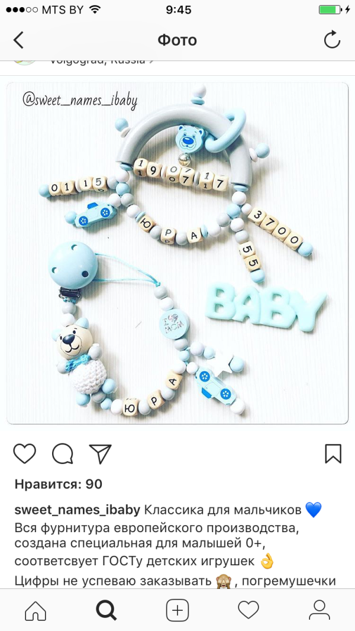The image size is (355, 631).
Task: Tap the post caption text 'Классика для мальчиков'
Action: tap(222, 510)
